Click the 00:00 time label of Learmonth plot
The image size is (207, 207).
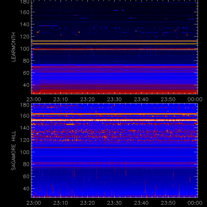(x=195, y=99)
